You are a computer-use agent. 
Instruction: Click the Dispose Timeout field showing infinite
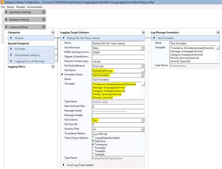click(118, 61)
